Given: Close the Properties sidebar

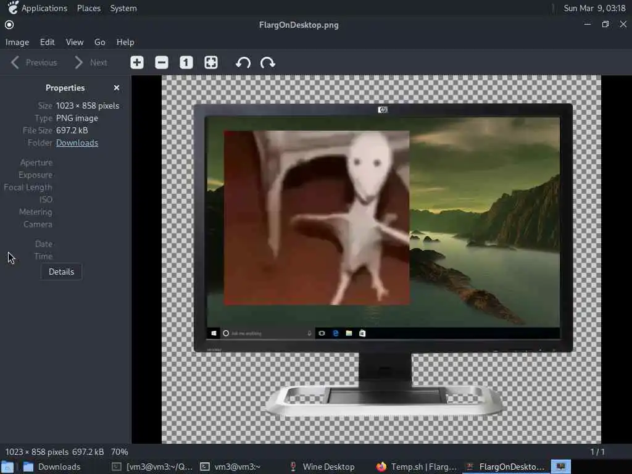Looking at the screenshot, I should pyautogui.click(x=117, y=88).
